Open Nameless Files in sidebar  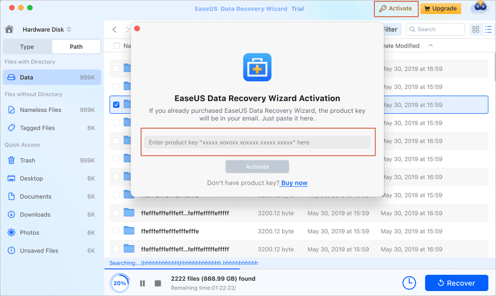pyautogui.click(x=52, y=110)
